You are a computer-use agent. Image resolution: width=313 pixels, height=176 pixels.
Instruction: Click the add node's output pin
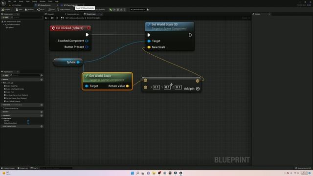198,81
